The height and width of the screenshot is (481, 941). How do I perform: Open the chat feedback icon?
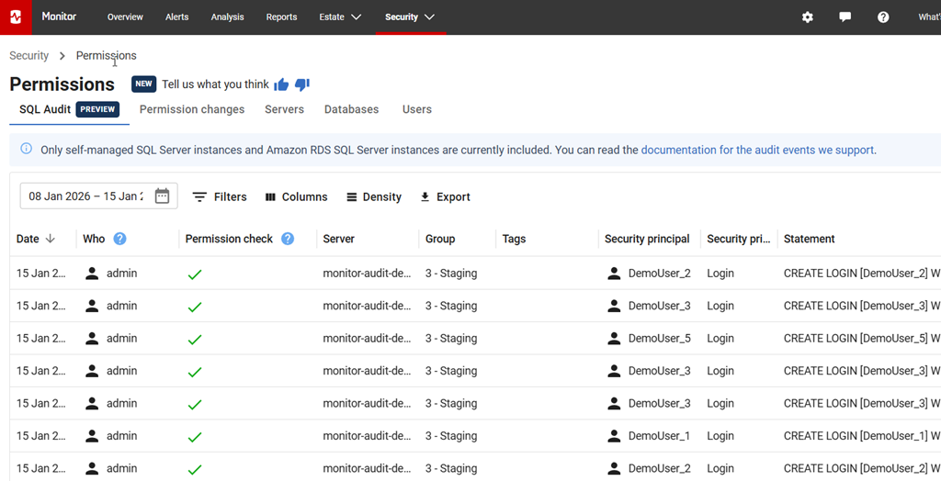pyautogui.click(x=845, y=17)
